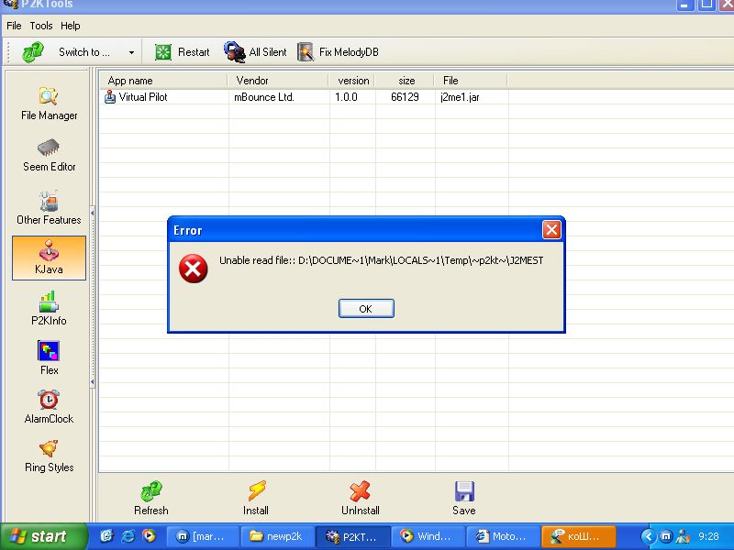The image size is (734, 550).
Task: Click the mBounce Ltd. vendor cell
Action: [264, 97]
